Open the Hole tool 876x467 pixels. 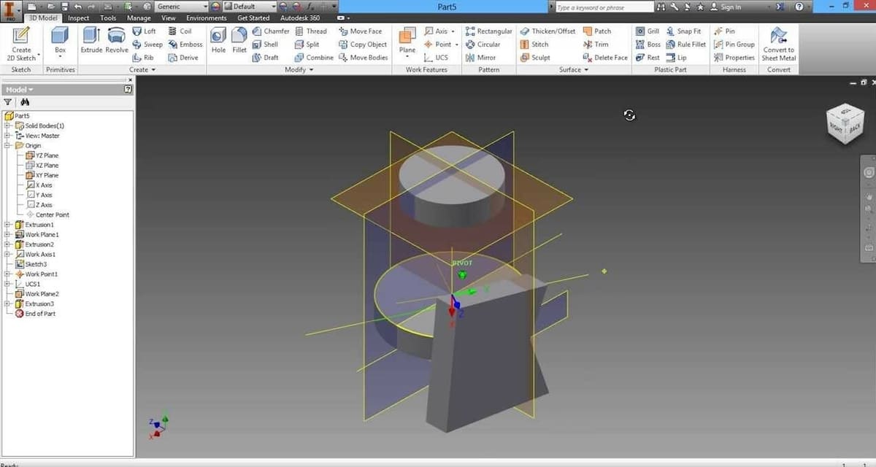pyautogui.click(x=218, y=40)
